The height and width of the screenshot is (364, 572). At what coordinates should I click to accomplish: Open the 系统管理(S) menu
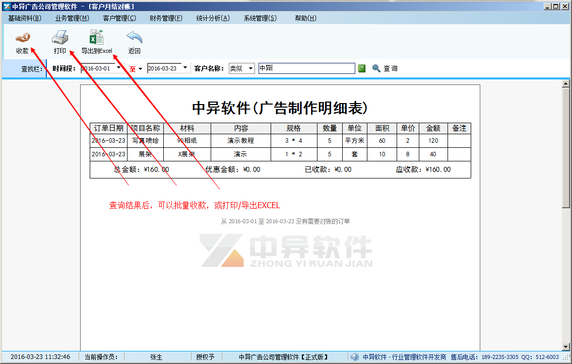(x=260, y=18)
